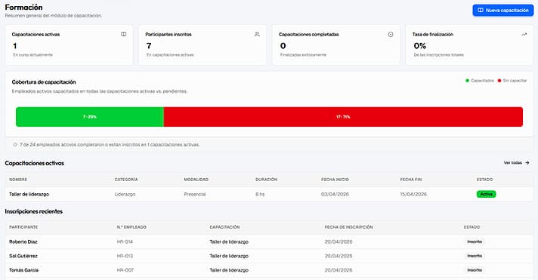Viewport: 538px width, 280px height.
Task: Select participant Sol Gutiérrez
Action: [23, 256]
